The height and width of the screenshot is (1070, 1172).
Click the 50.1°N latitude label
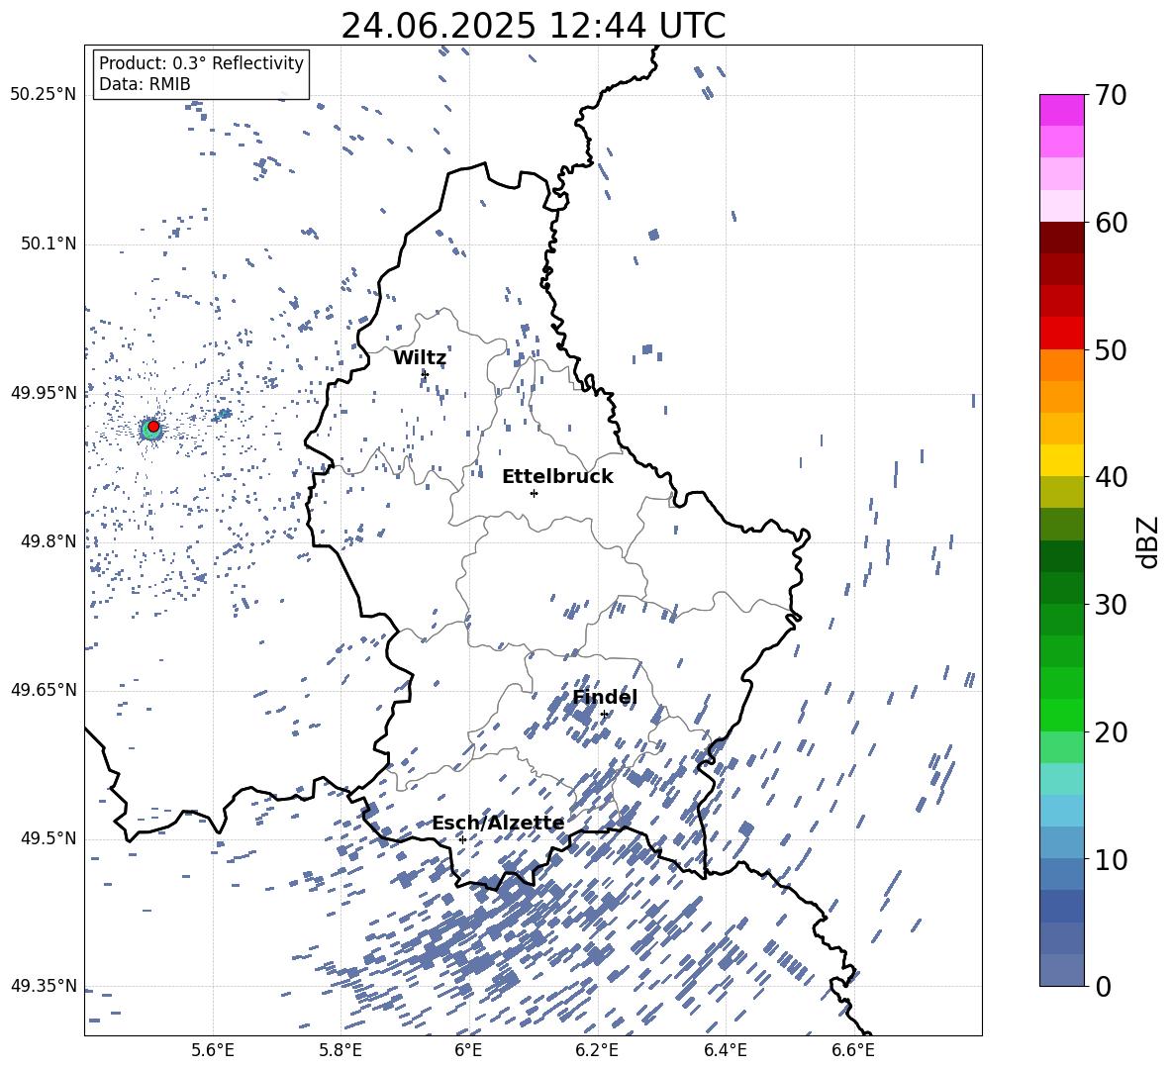pyautogui.click(x=48, y=243)
